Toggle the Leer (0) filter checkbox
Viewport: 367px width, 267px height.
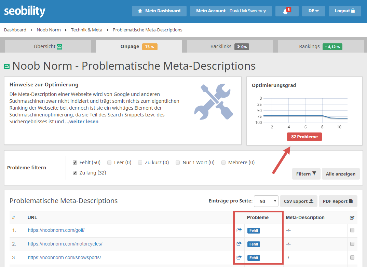click(109, 163)
